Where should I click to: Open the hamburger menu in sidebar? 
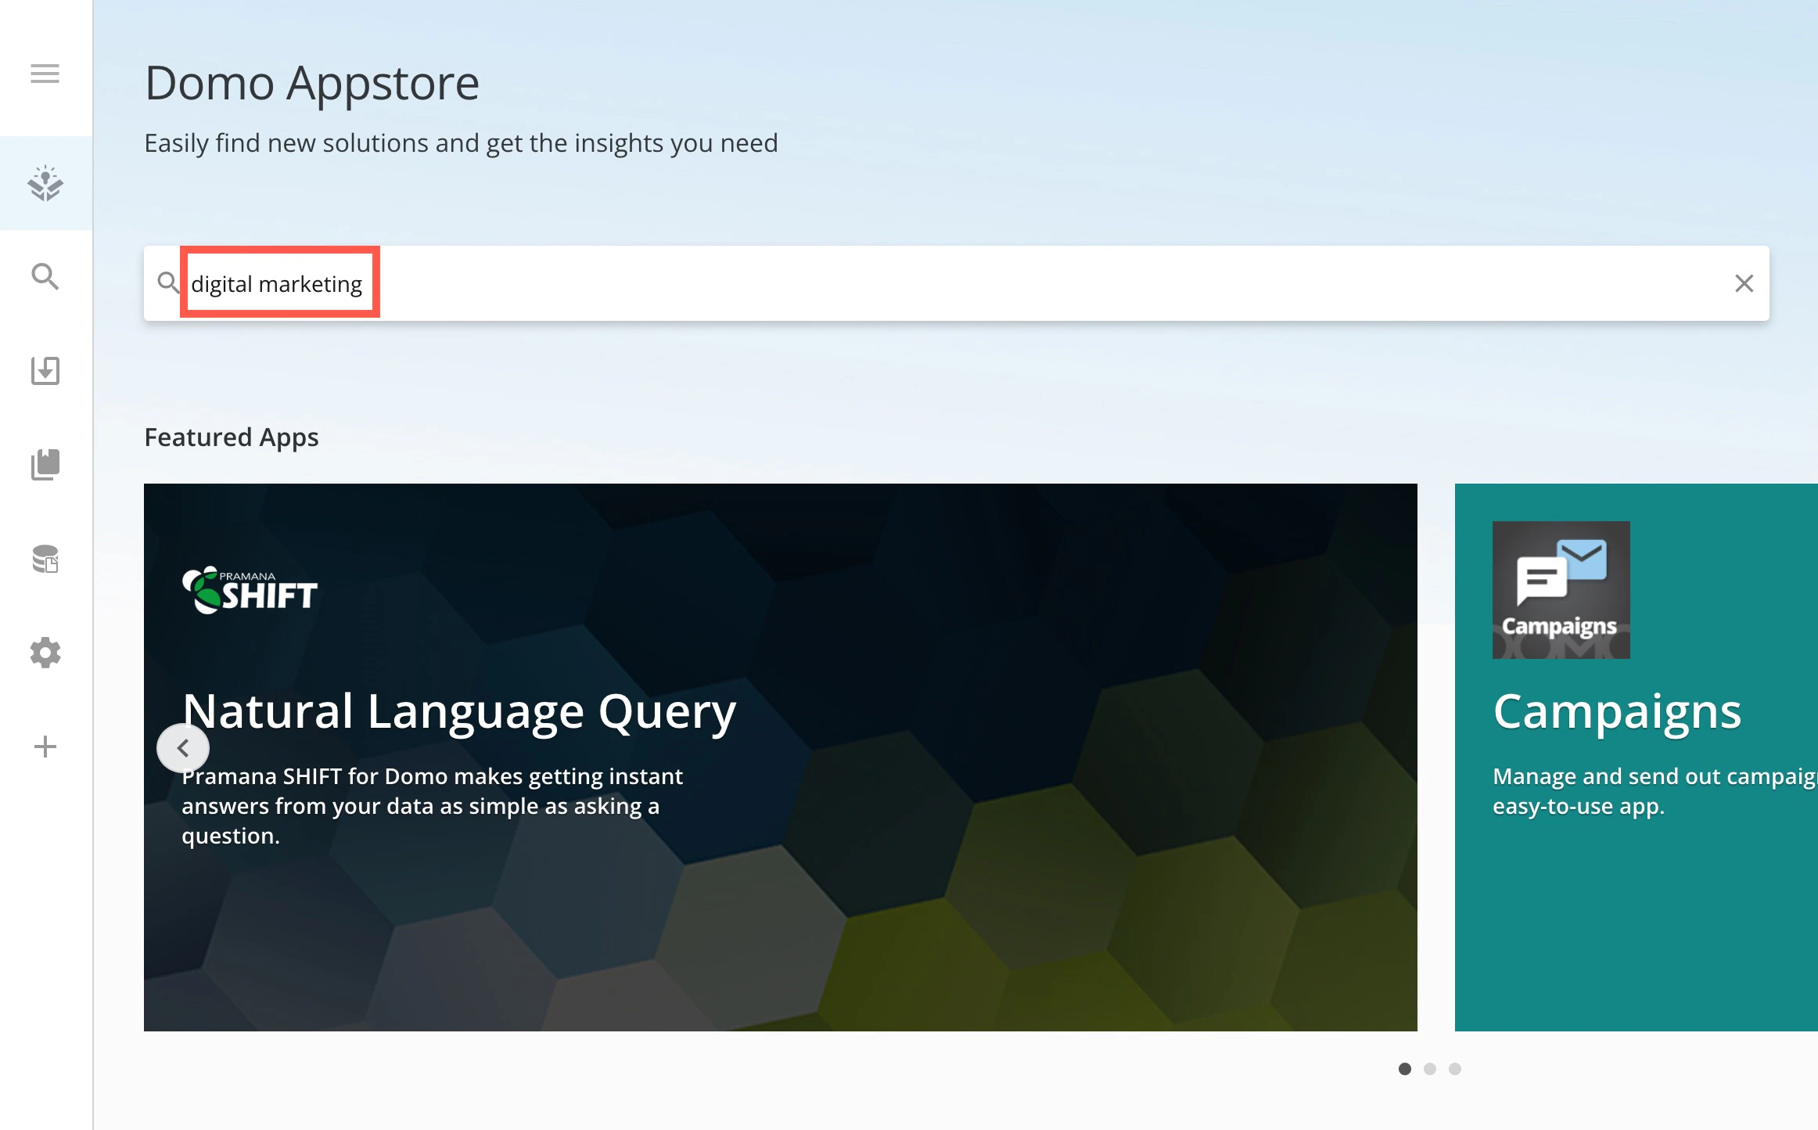click(x=45, y=74)
